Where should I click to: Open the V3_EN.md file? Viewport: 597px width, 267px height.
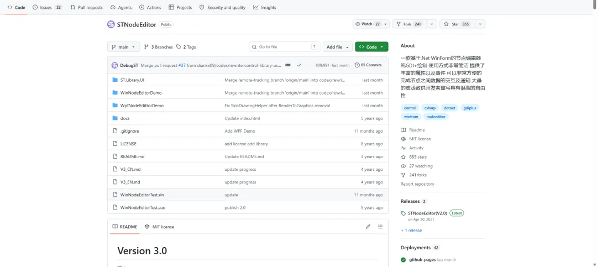click(x=130, y=182)
